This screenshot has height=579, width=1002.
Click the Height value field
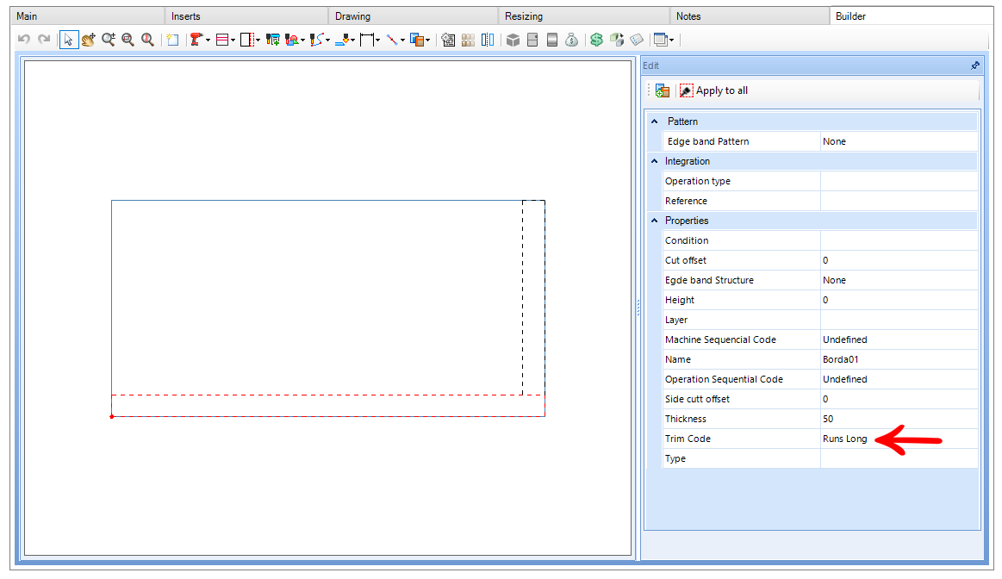coord(899,300)
